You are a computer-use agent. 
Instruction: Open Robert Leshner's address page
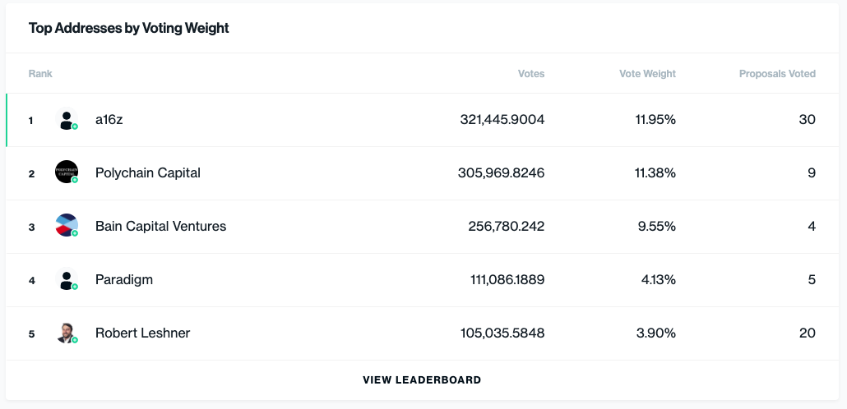pos(142,333)
